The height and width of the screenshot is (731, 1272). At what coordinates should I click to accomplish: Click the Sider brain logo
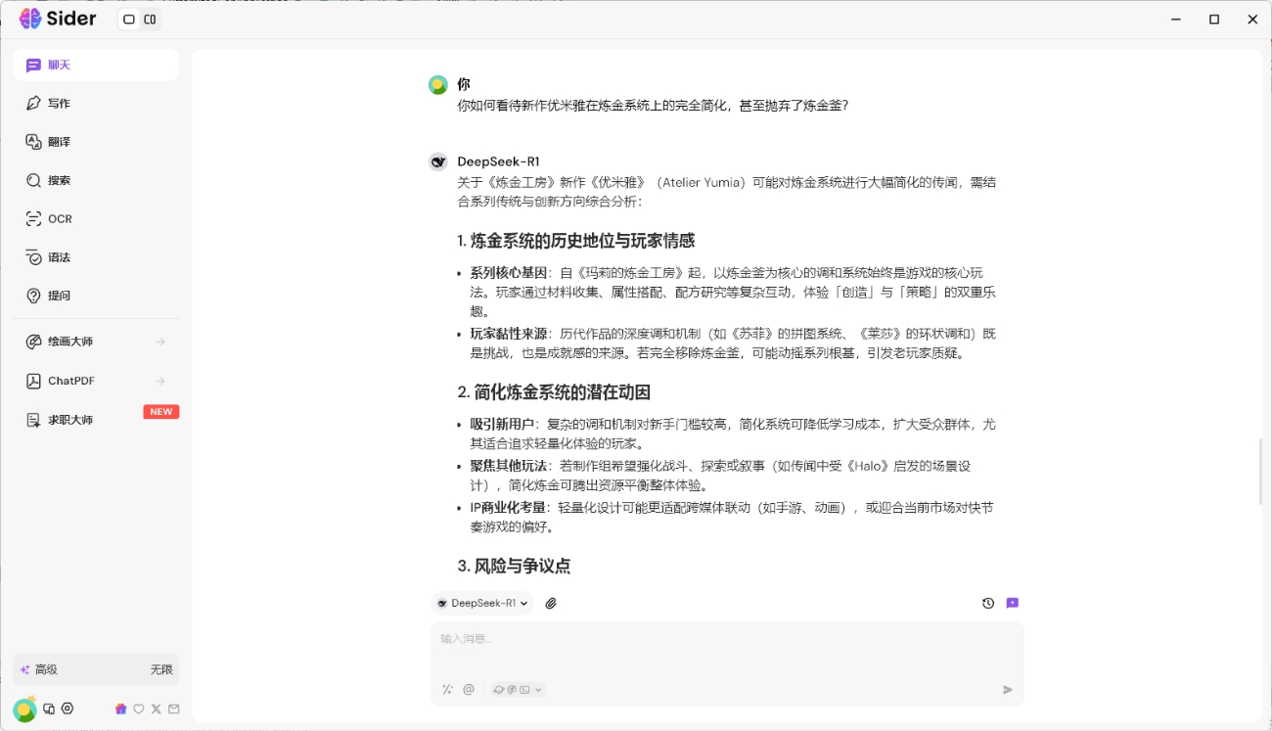pos(30,19)
